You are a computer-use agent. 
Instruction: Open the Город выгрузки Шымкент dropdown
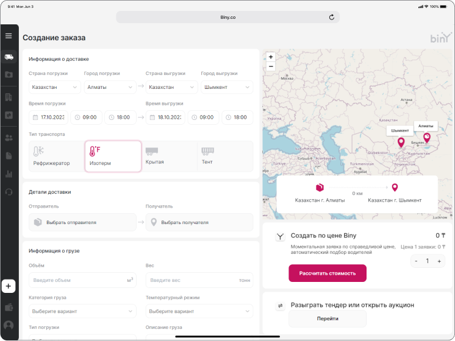coord(227,87)
